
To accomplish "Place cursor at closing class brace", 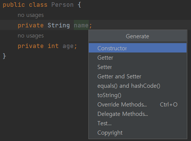I will (x=4, y=56).
